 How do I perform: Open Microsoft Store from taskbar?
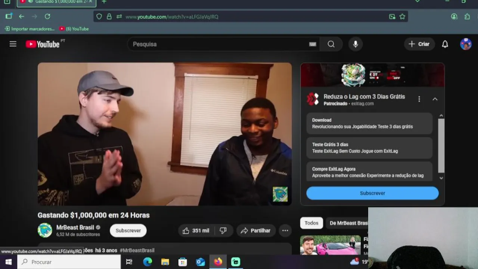click(x=183, y=262)
